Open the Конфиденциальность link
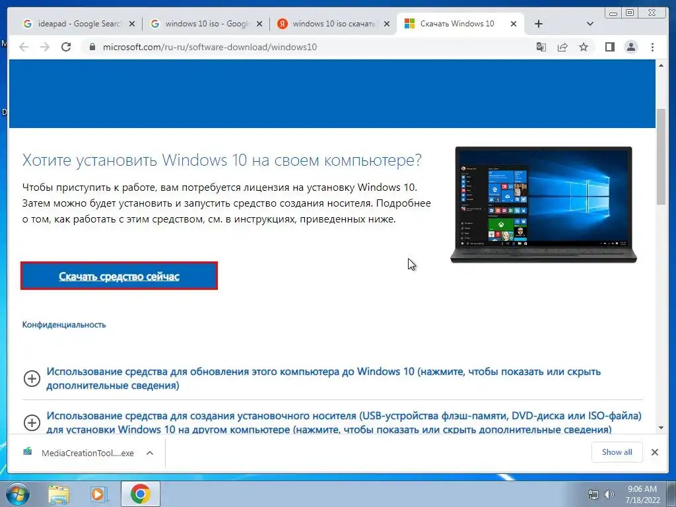676x507 pixels. [x=64, y=325]
